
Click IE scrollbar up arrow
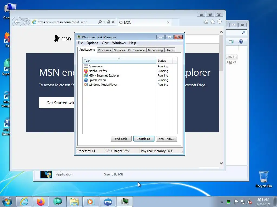(221, 32)
